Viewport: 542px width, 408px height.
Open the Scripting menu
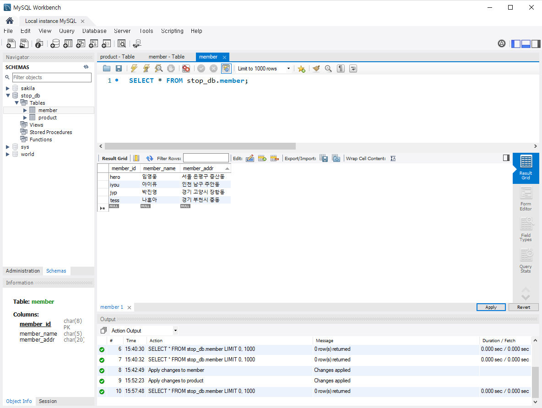tap(172, 31)
